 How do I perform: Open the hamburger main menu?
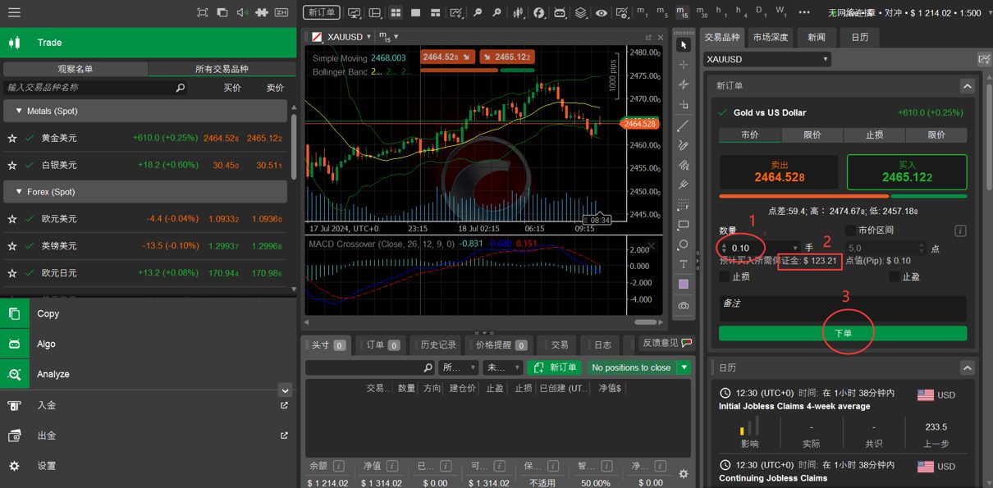[x=13, y=12]
